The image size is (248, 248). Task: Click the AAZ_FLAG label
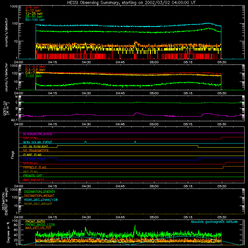point(30,172)
